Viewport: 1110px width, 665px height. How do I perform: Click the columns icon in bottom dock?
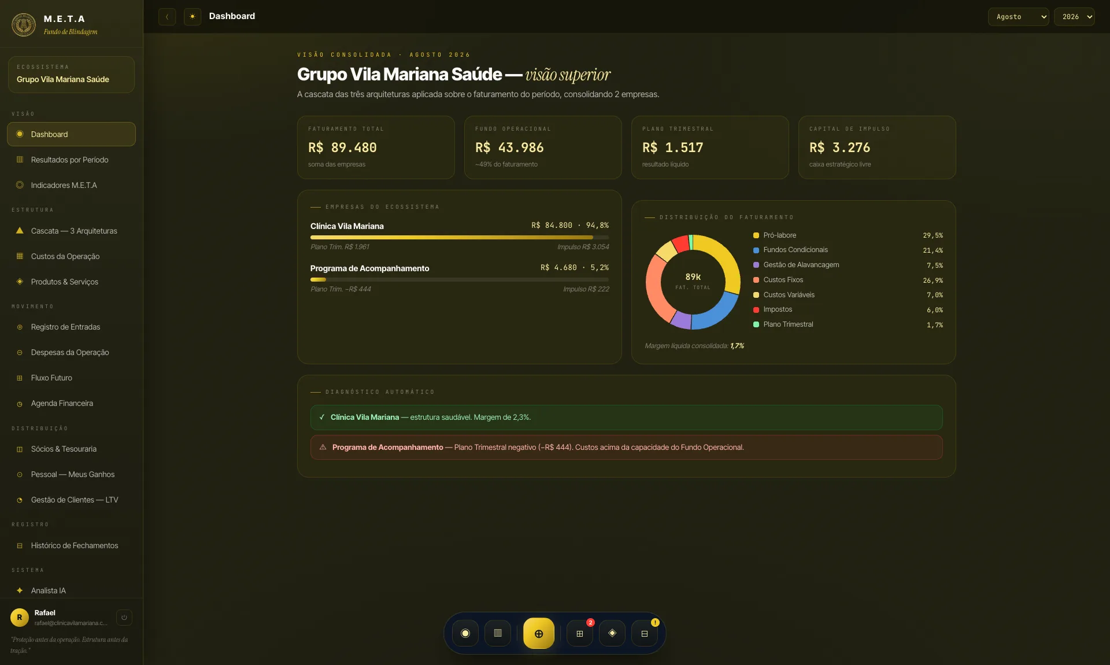498,633
